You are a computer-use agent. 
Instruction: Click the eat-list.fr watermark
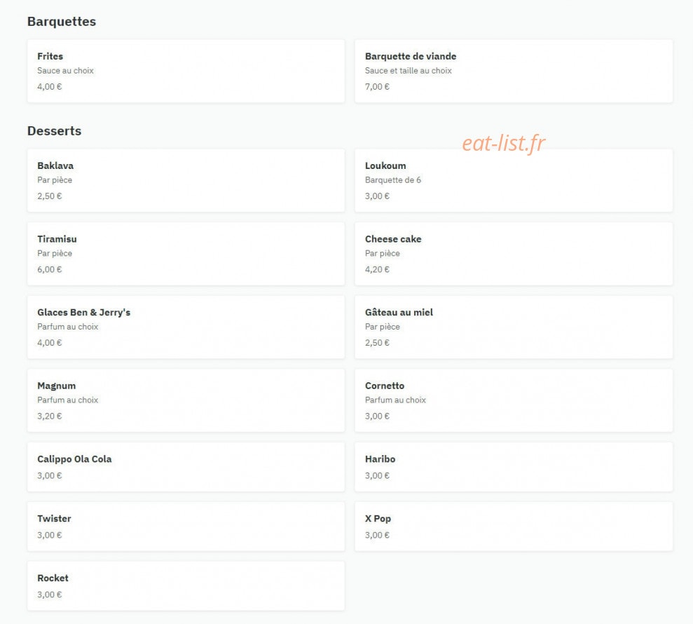503,143
